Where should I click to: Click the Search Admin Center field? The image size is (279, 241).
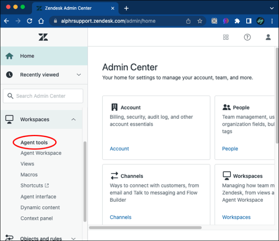coord(43,96)
